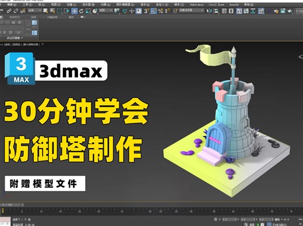Toggle Keyboard Shortcut Override icon
The width and height of the screenshot is (303, 226).
[139, 11]
